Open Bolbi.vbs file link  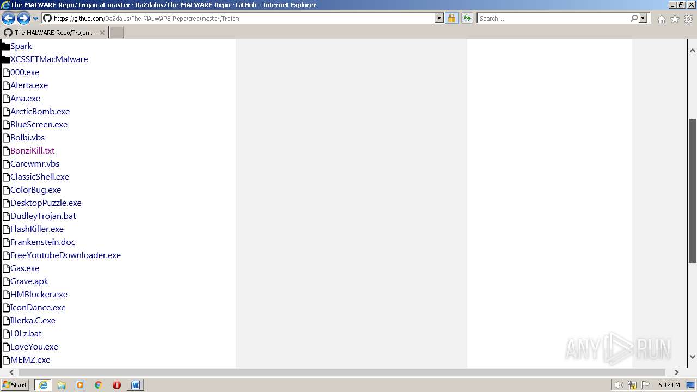(27, 138)
